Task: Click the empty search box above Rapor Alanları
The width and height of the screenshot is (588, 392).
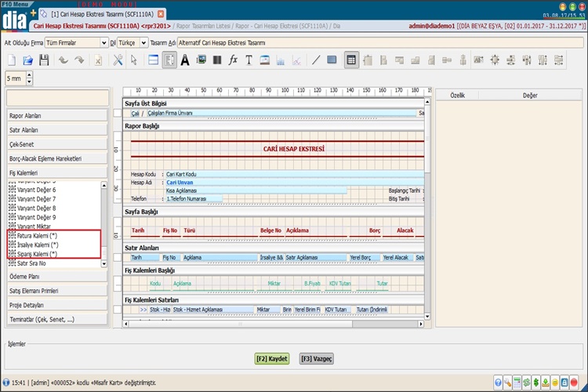Action: pyautogui.click(x=58, y=98)
